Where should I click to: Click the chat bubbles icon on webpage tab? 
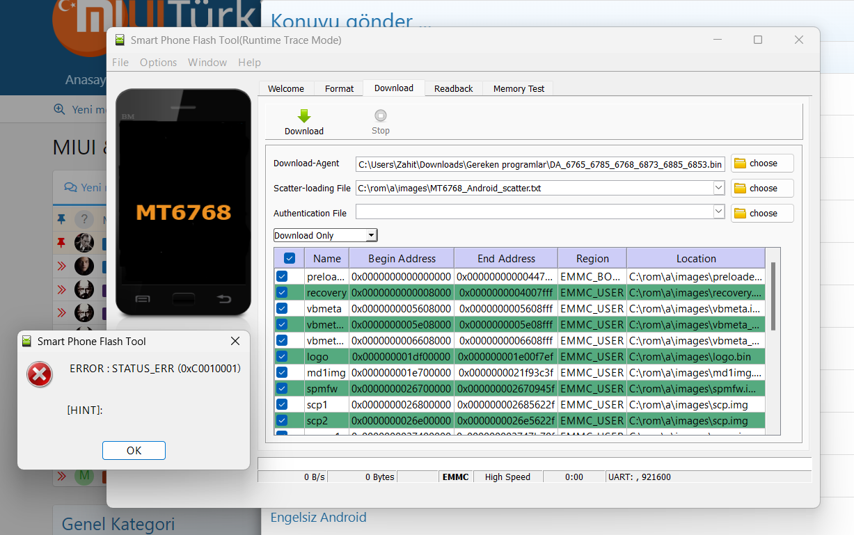[70, 187]
